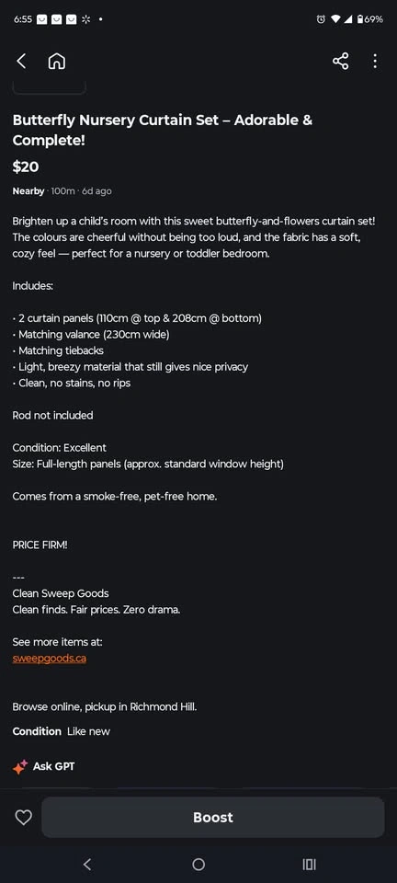This screenshot has width=397, height=883.
Task: Tap the Ask GPT sparkle icon
Action: tap(20, 766)
